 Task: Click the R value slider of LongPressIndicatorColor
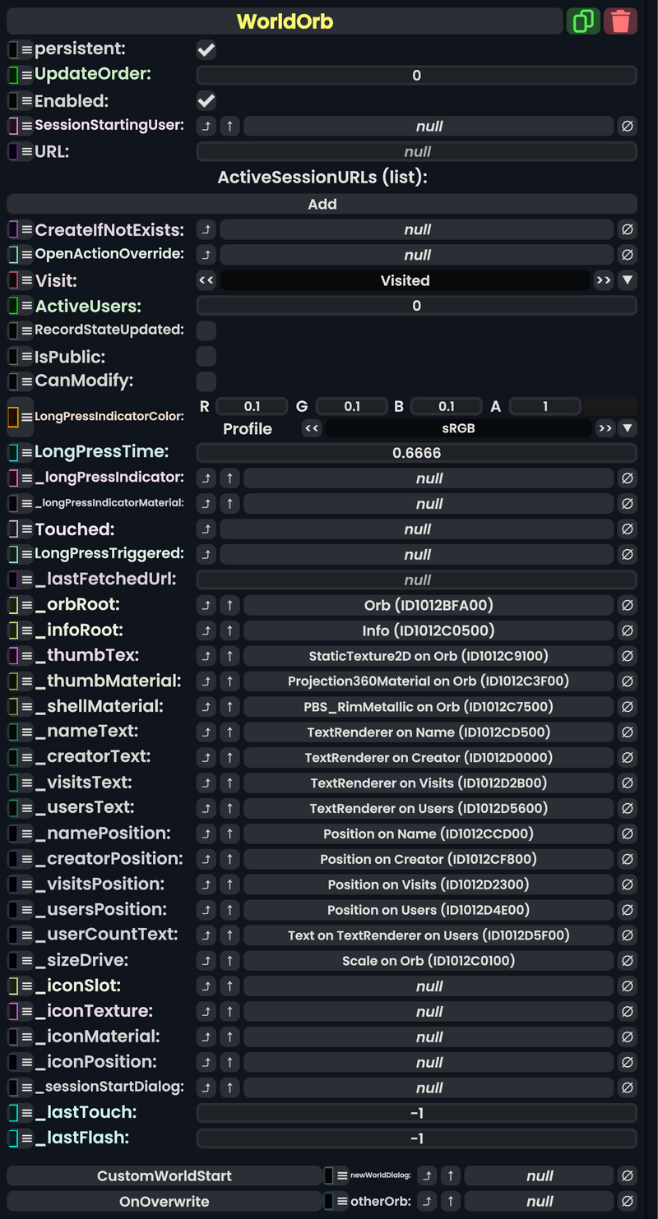pos(253,406)
